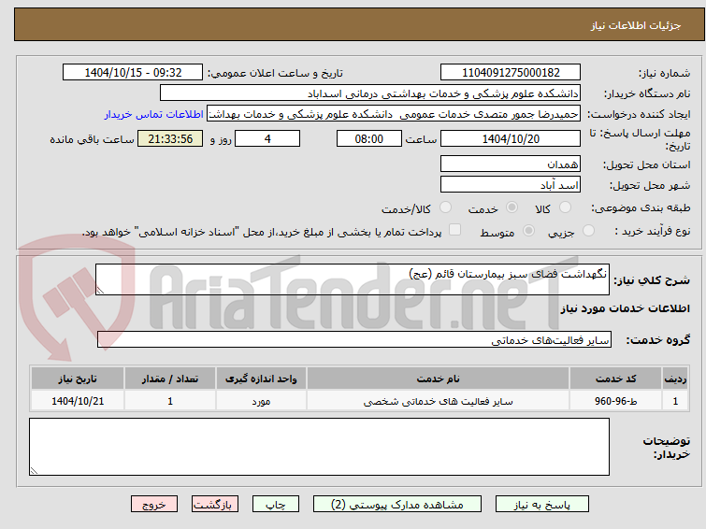Click the استان محل تحویل field همدان
This screenshot has height=529, width=706.
click(x=511, y=164)
